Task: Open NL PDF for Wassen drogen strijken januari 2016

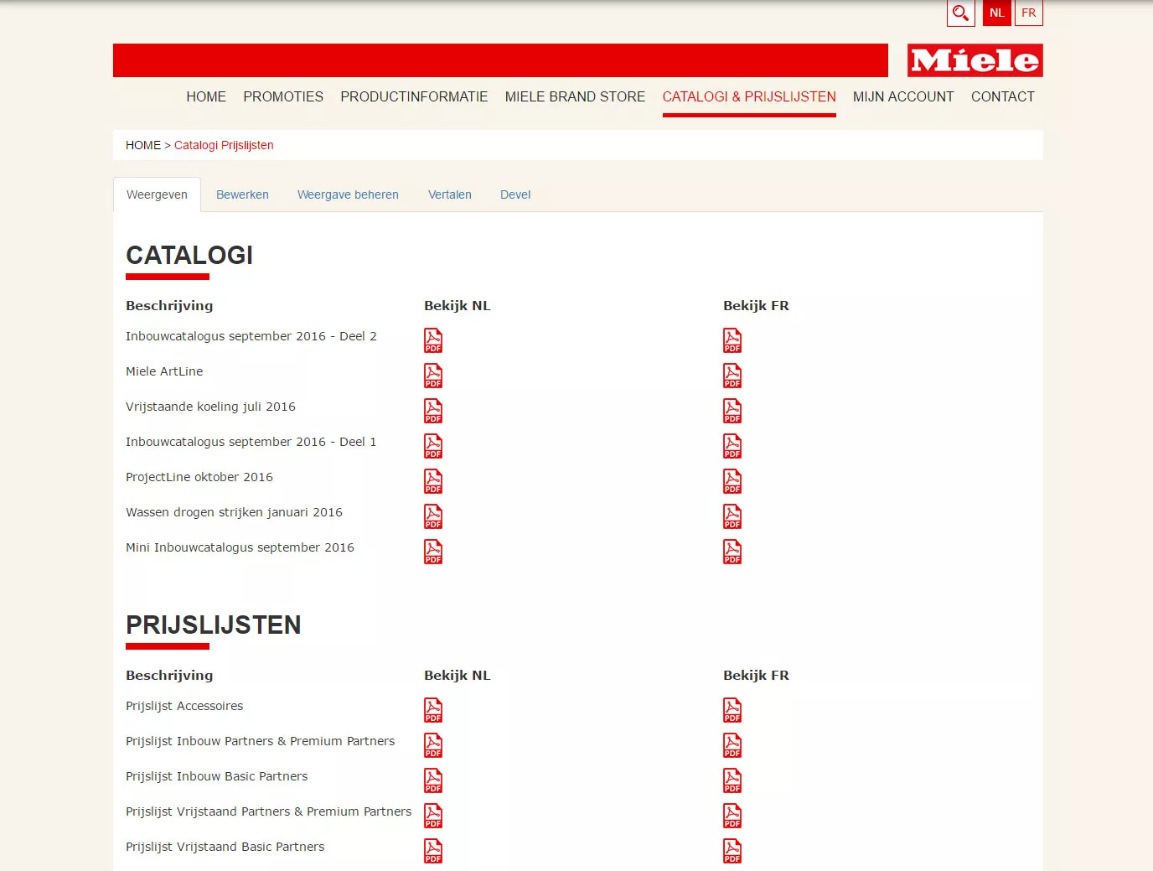Action: (x=433, y=516)
